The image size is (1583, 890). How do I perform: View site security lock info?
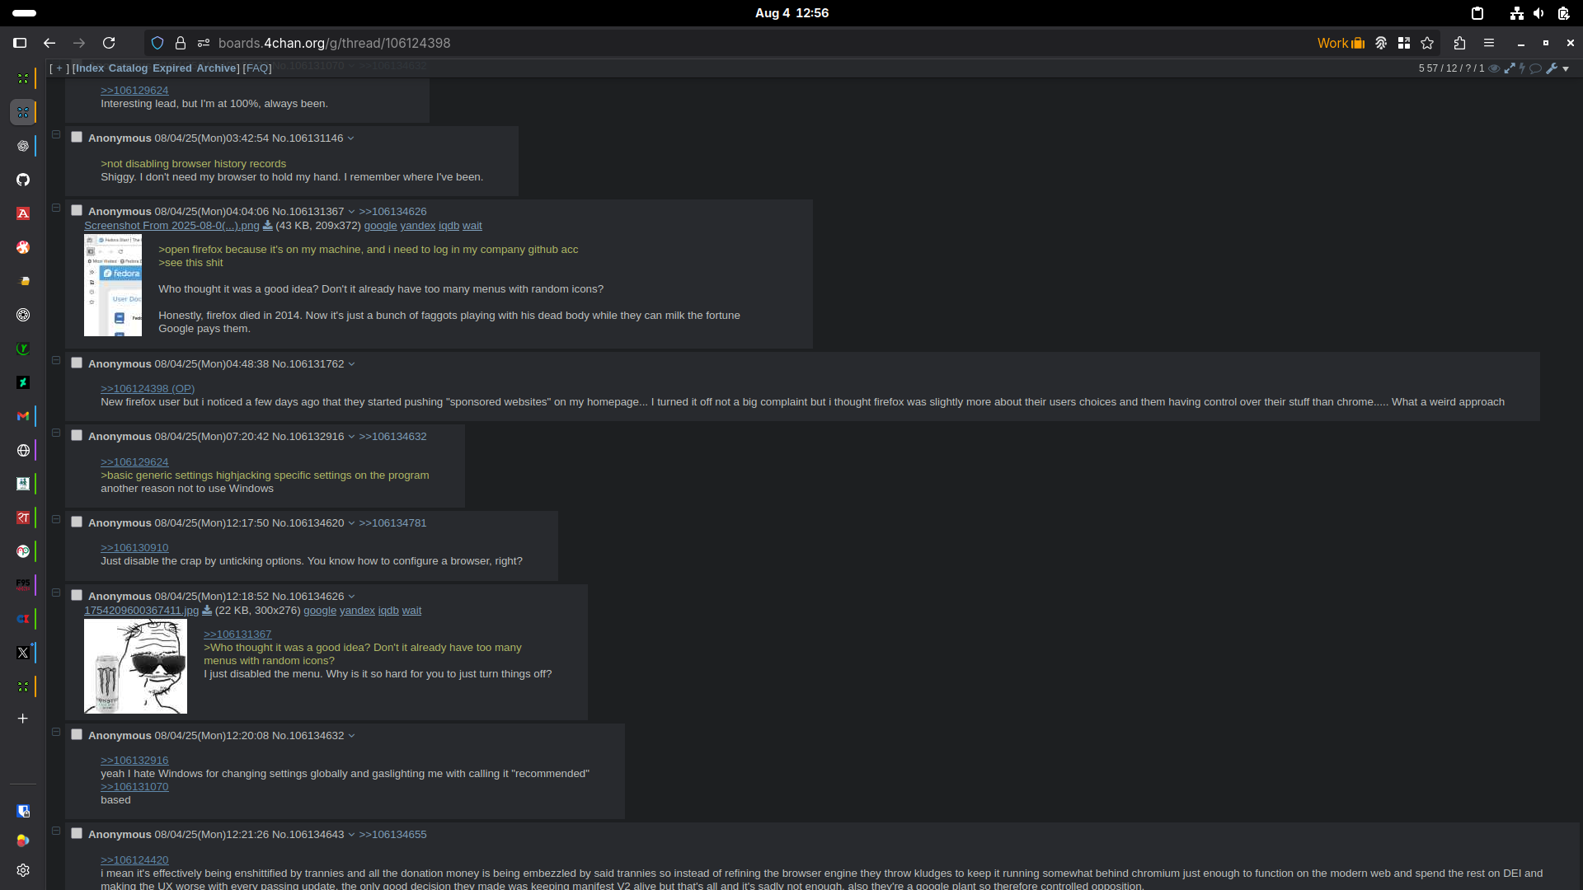[181, 43]
